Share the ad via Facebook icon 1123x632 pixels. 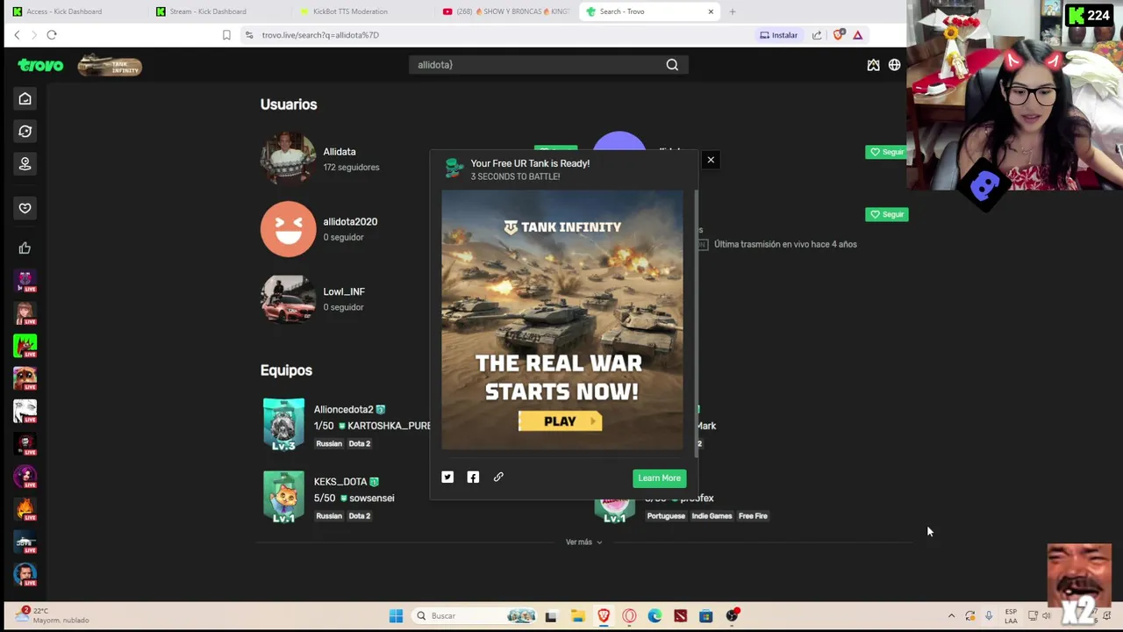473,477
